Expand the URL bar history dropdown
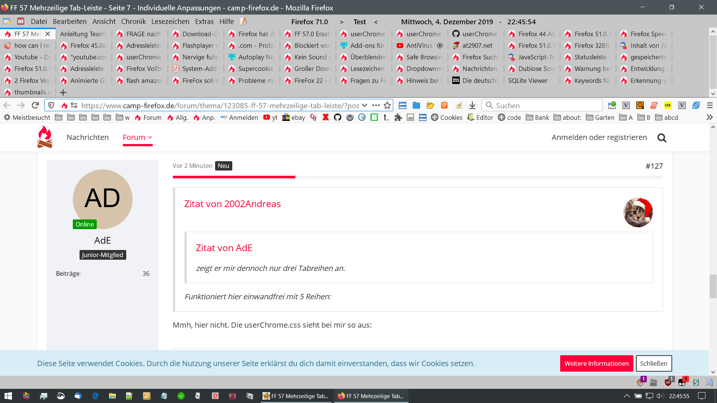 click(x=364, y=106)
